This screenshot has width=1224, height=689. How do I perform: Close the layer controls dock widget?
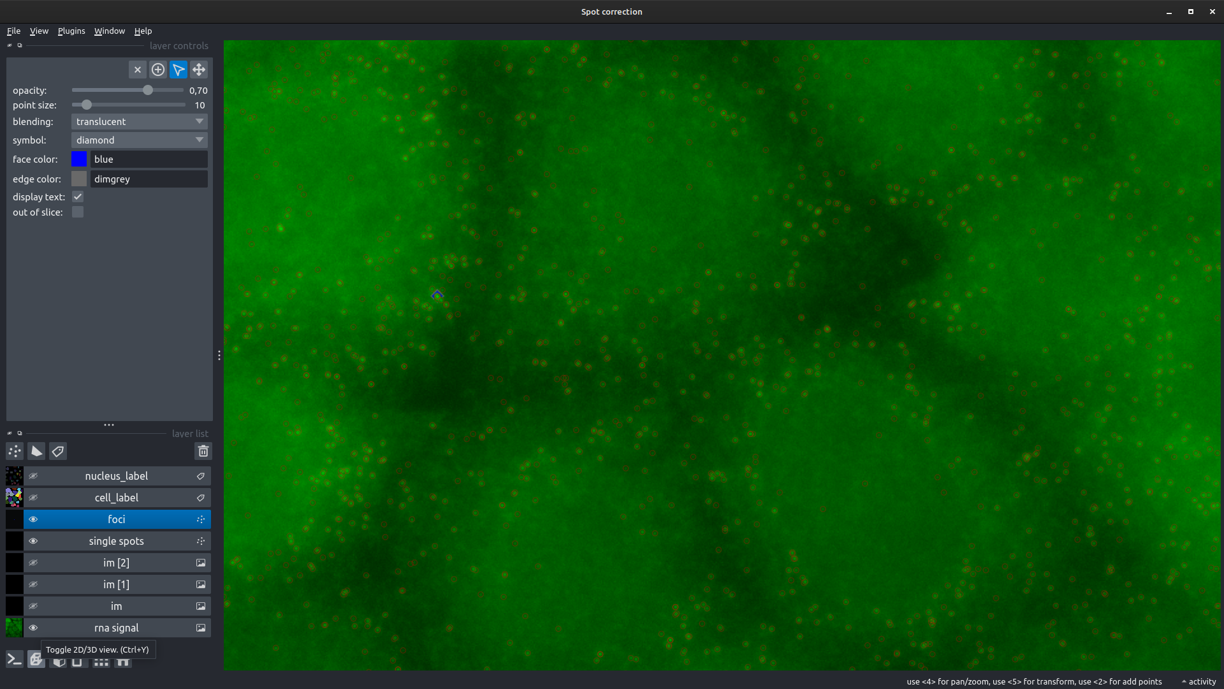pyautogui.click(x=10, y=45)
